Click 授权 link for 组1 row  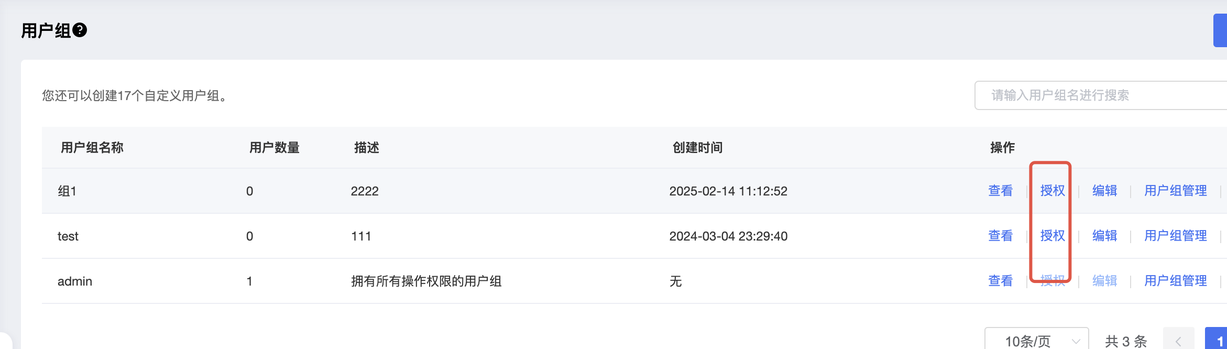point(1053,191)
